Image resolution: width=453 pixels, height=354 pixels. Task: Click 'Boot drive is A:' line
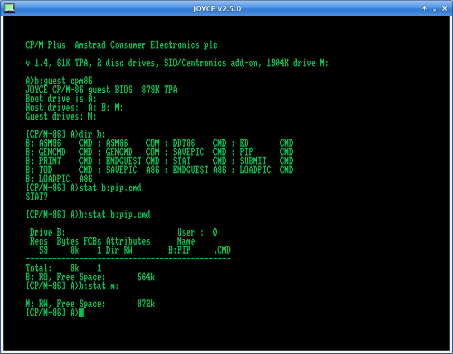tap(61, 99)
